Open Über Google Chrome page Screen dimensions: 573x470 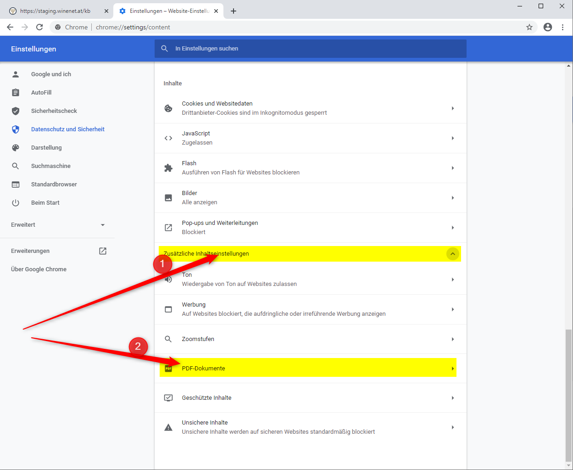point(39,269)
